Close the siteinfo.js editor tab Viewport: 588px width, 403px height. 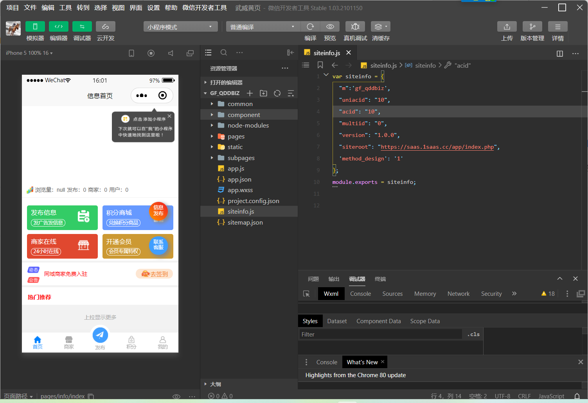[349, 52]
